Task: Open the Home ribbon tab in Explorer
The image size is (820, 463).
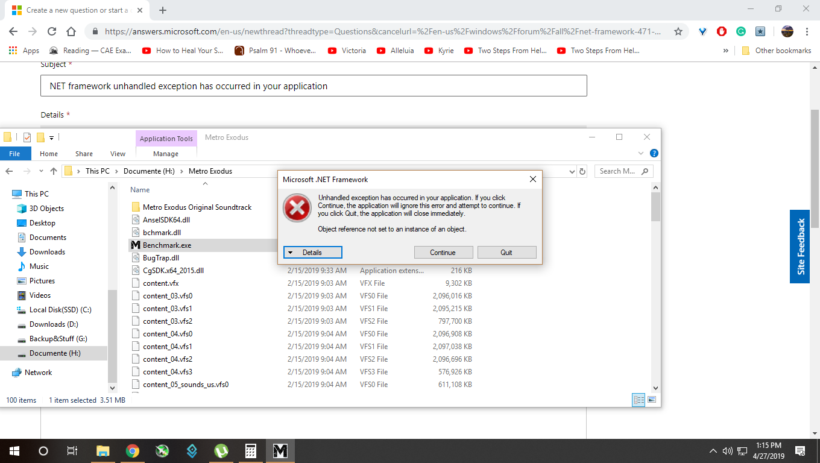Action: (x=49, y=154)
